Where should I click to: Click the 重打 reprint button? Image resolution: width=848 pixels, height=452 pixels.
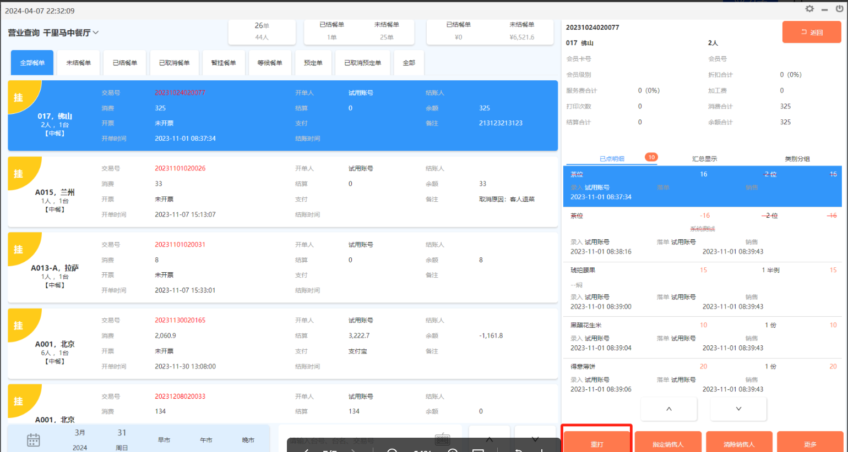point(597,444)
